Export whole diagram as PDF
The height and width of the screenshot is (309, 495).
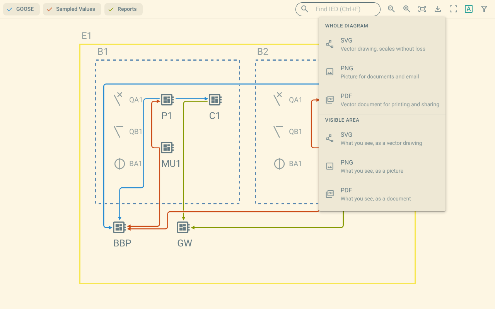[x=382, y=100]
